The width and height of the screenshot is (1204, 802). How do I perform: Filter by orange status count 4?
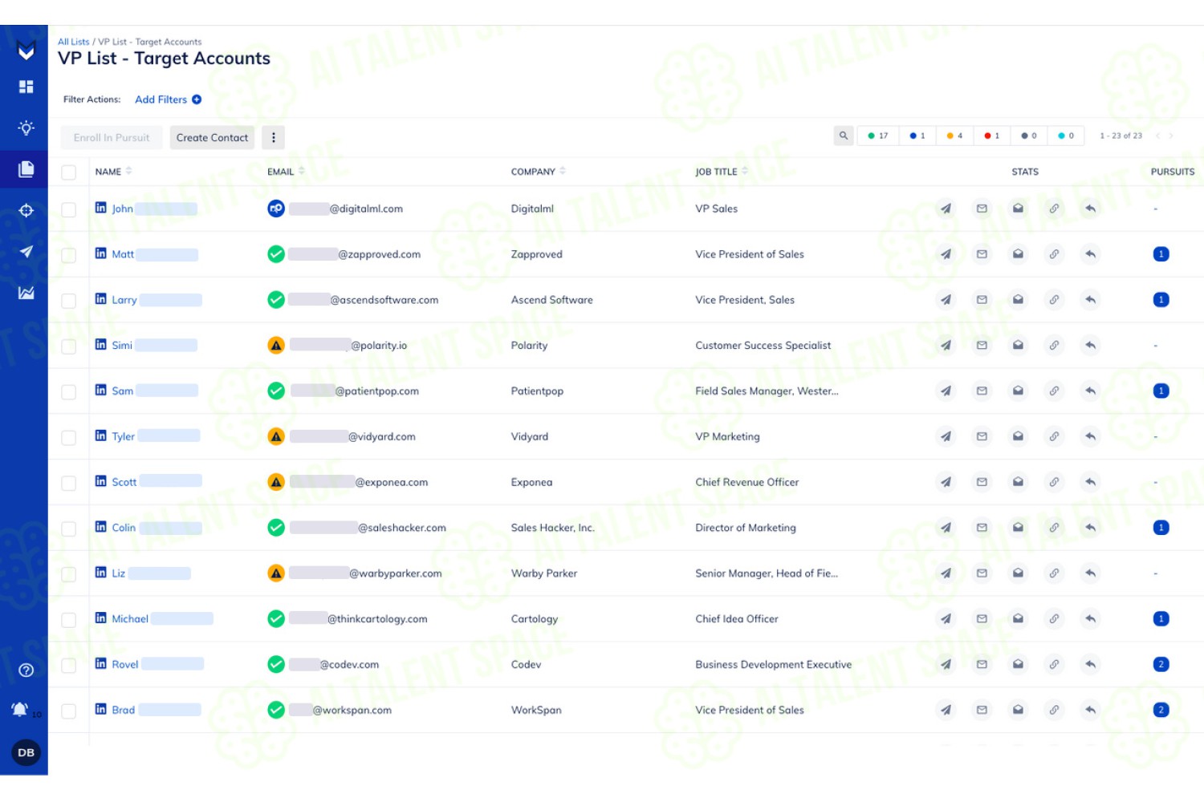pyautogui.click(x=955, y=136)
